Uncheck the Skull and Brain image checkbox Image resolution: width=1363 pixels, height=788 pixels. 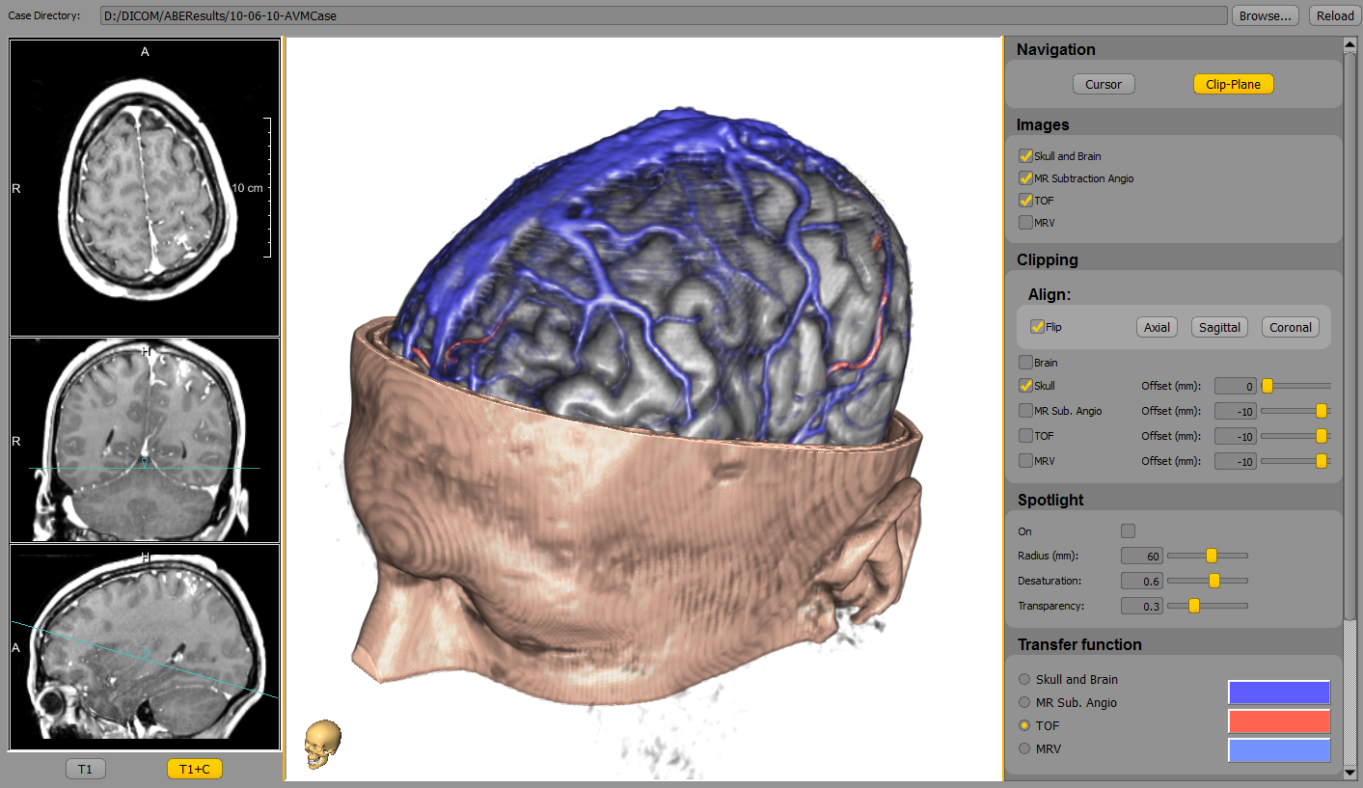[x=1025, y=155]
